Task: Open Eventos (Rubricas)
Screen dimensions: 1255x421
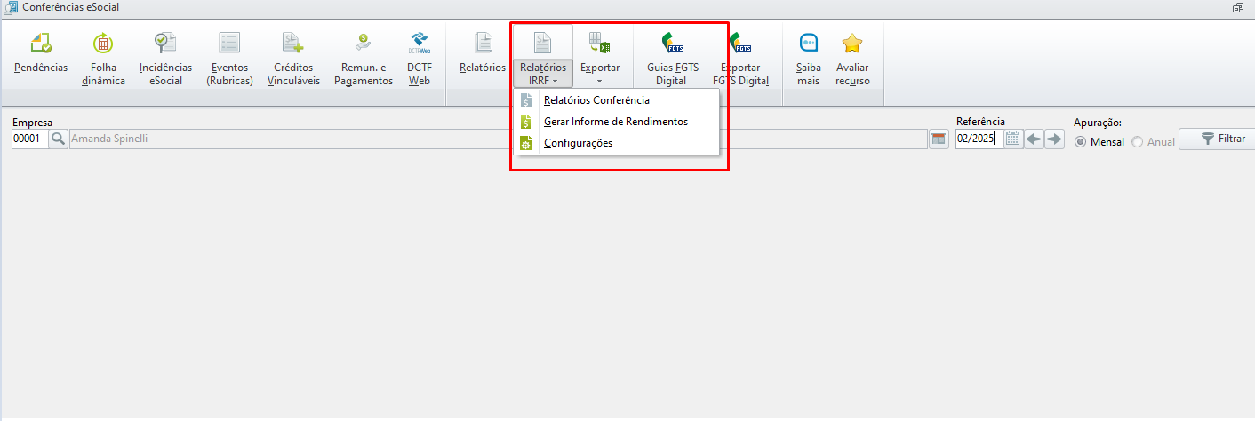Action: coord(229,59)
